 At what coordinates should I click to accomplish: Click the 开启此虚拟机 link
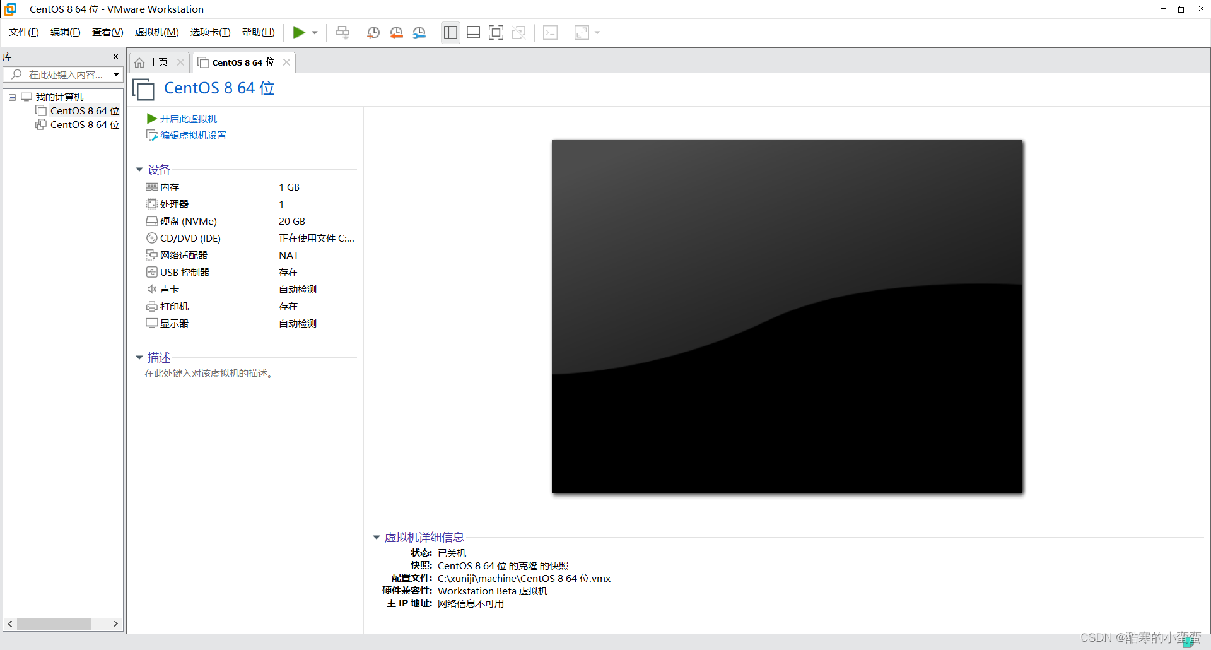189,119
